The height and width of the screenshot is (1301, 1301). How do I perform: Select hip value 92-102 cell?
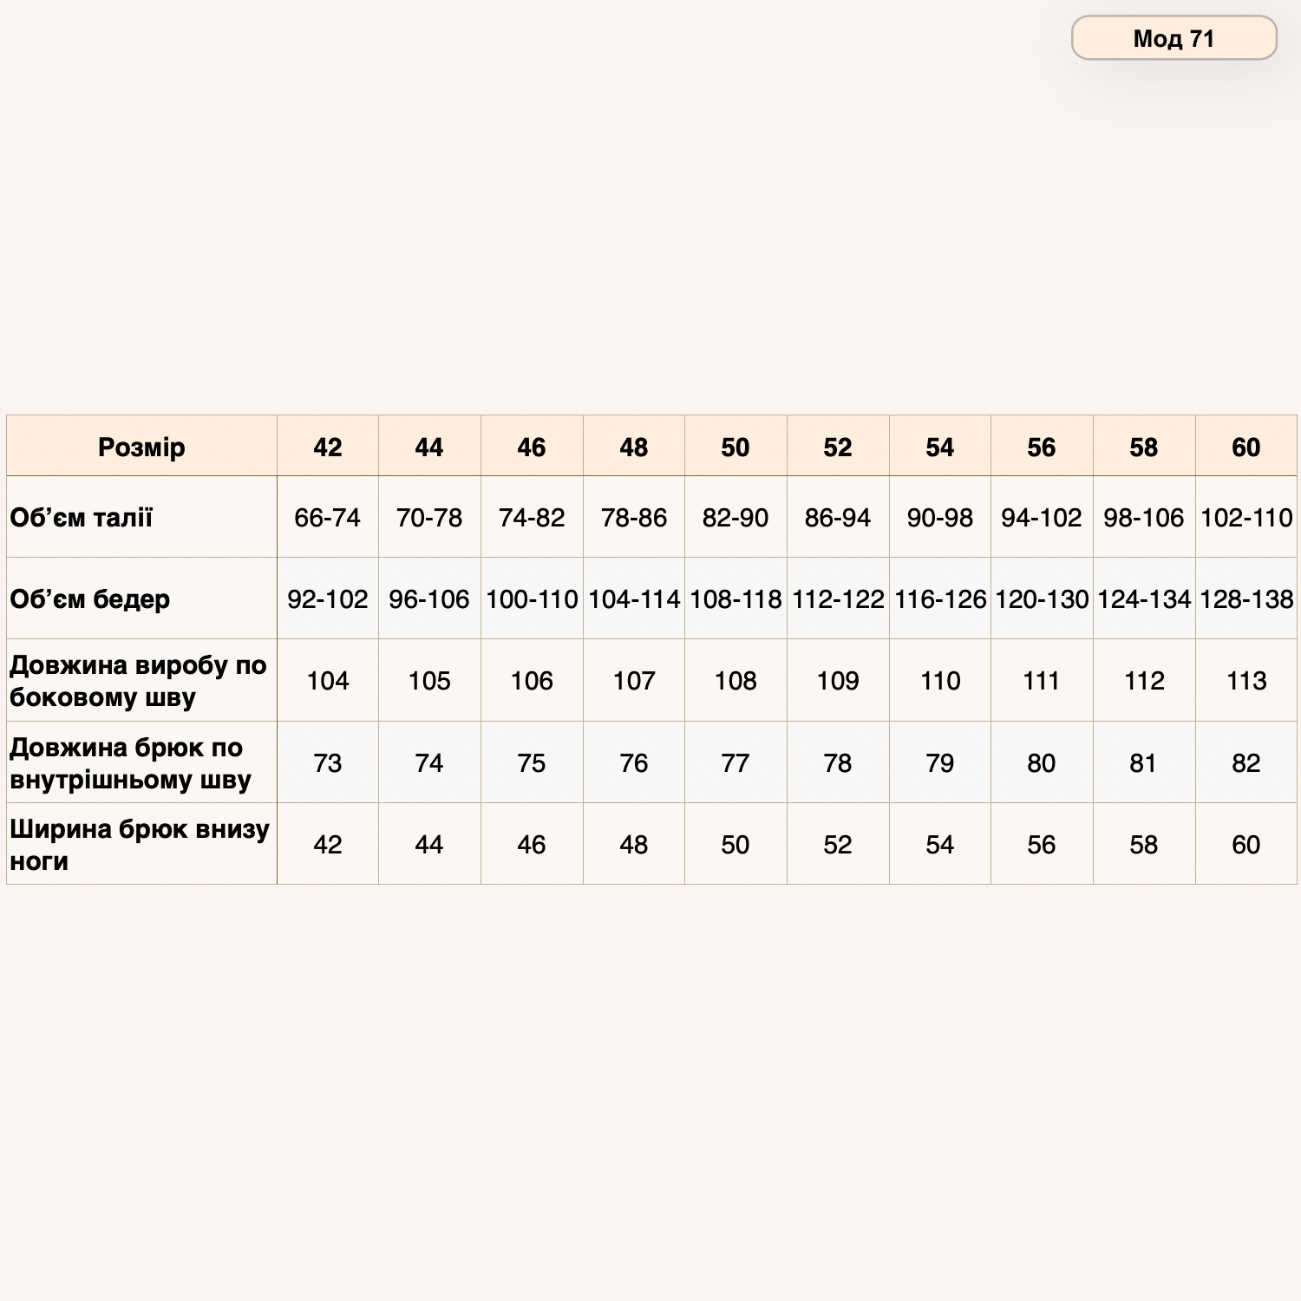[x=328, y=598]
